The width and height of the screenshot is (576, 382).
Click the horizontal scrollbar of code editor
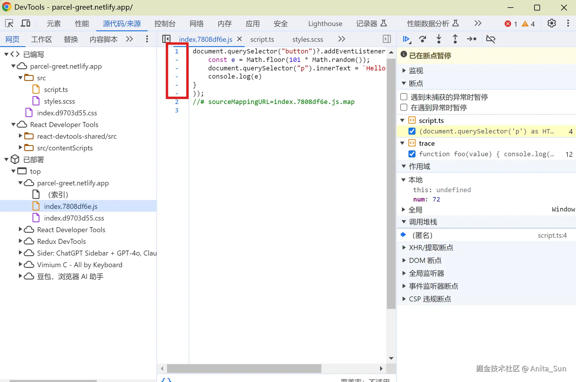point(244,369)
